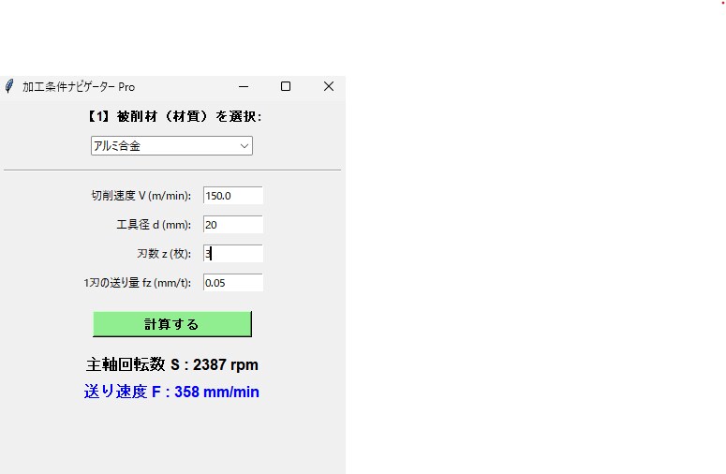Focus the 刃数 z input field
This screenshot has height=474, width=726.
[x=233, y=254]
